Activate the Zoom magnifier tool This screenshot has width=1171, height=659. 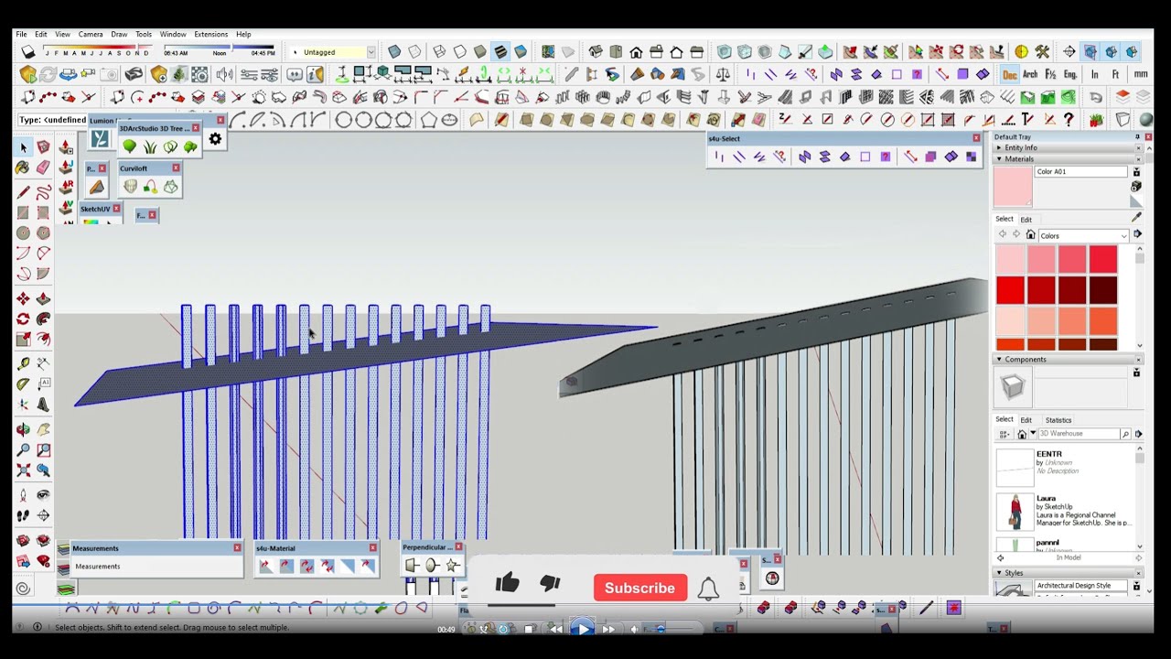pos(23,449)
